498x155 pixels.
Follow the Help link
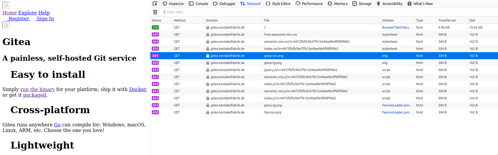click(44, 13)
